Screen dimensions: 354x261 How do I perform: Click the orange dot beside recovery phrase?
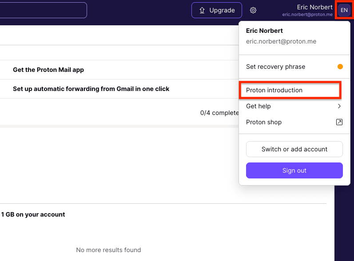coord(340,67)
